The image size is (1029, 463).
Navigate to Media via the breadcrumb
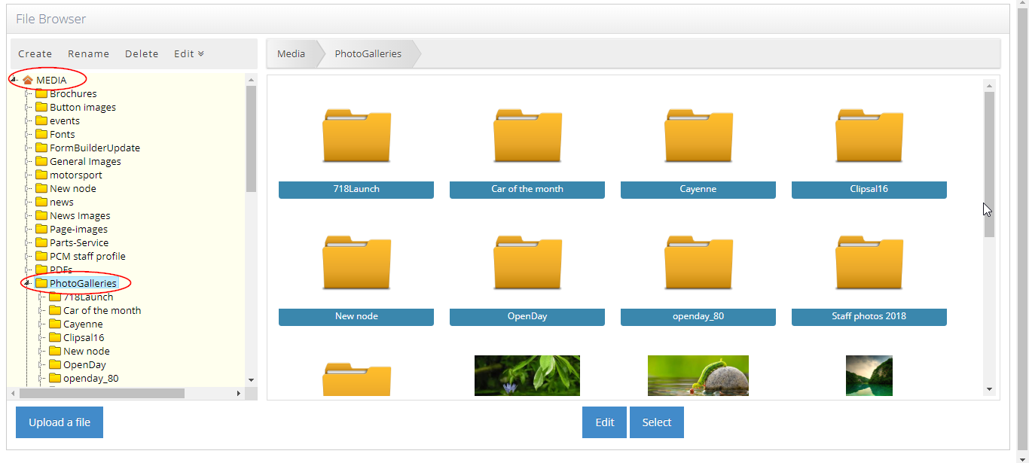[x=291, y=53]
